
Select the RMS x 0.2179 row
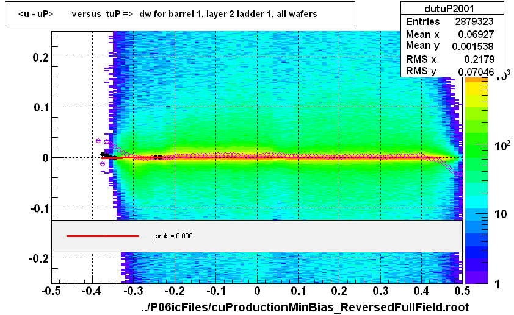pyautogui.click(x=449, y=59)
